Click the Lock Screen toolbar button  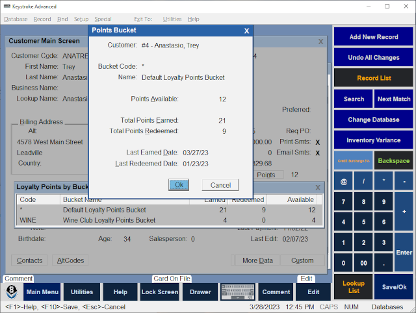coord(160,292)
